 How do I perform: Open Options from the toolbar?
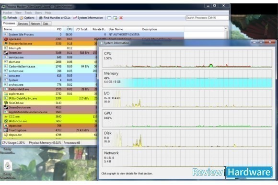[27, 18]
